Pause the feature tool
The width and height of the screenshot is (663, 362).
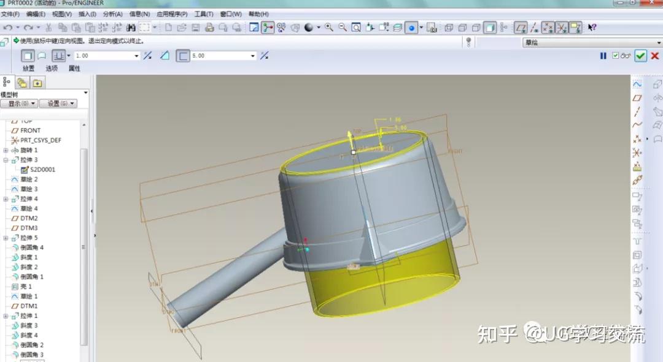(603, 56)
